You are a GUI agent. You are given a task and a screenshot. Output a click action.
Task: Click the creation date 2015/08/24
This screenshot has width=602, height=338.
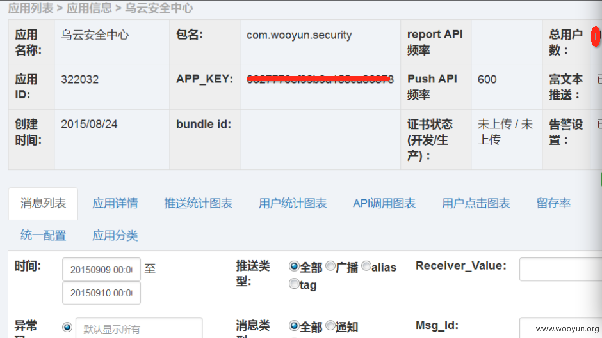click(89, 124)
